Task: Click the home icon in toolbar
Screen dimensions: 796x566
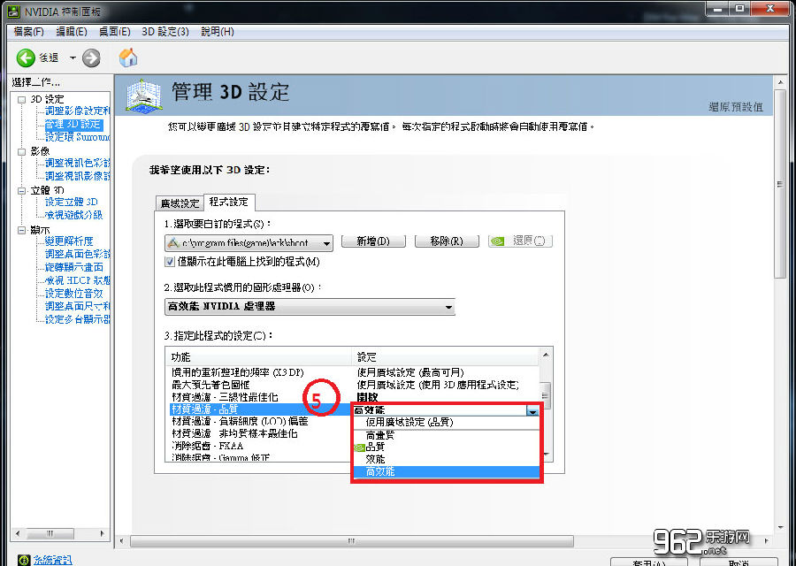Action: [126, 56]
